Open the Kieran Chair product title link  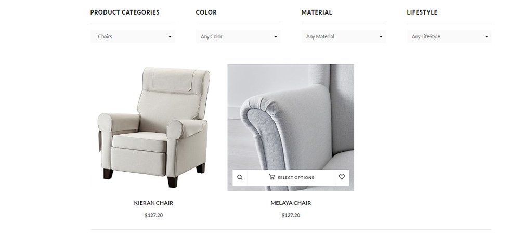click(x=153, y=203)
